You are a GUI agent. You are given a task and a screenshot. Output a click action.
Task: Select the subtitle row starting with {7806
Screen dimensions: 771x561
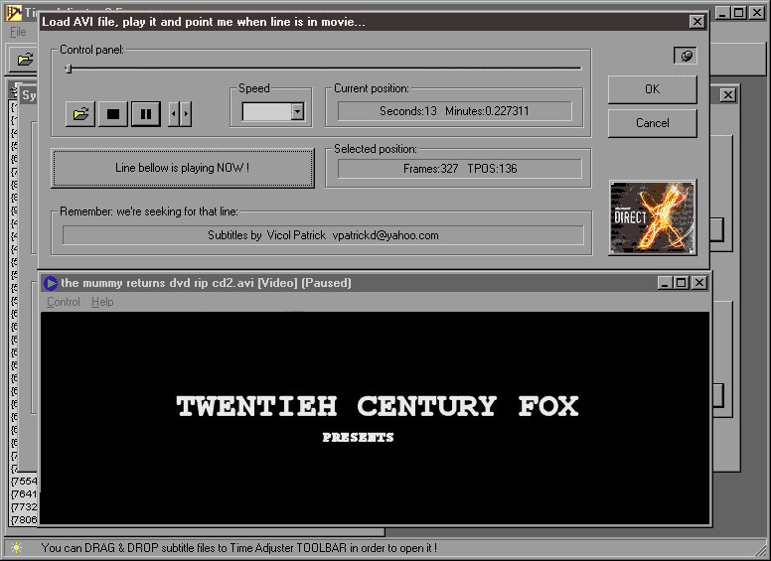24,519
